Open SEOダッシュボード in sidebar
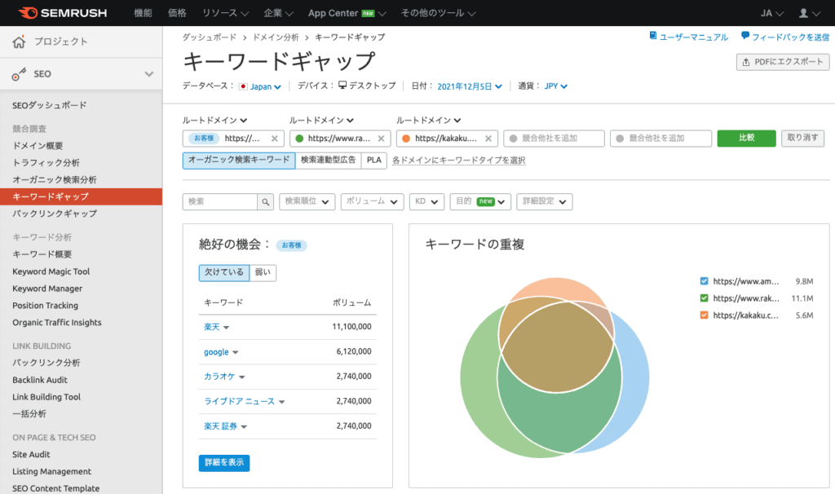The height and width of the screenshot is (494, 835). point(50,105)
